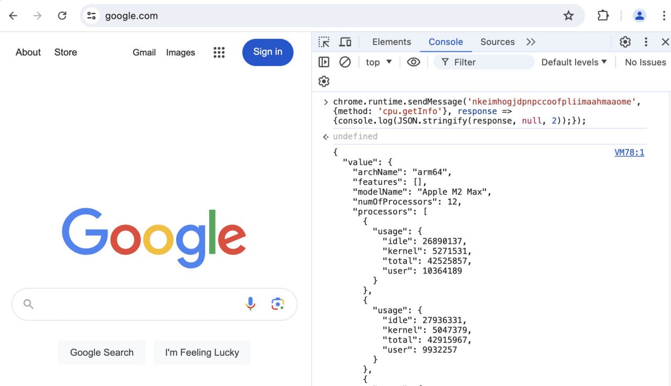The width and height of the screenshot is (671, 386).
Task: Select the inspect element picker icon
Action: pyautogui.click(x=324, y=42)
